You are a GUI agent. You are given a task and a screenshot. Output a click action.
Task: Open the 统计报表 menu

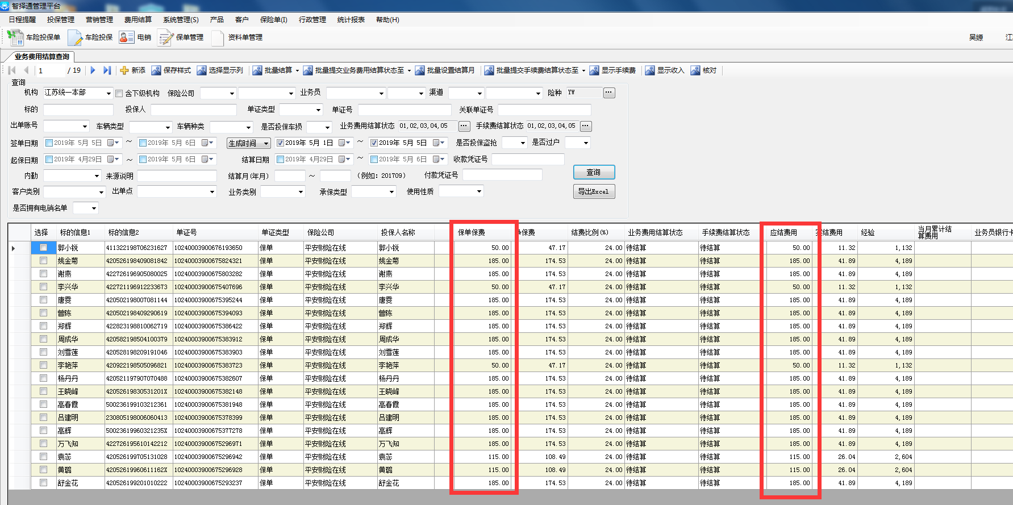click(351, 20)
